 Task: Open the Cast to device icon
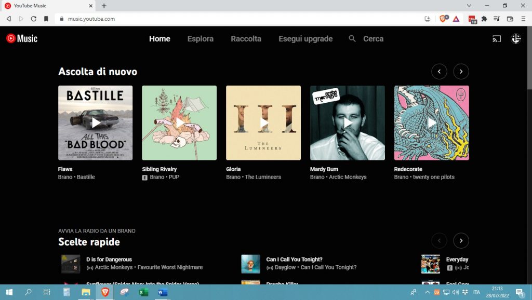point(497,39)
